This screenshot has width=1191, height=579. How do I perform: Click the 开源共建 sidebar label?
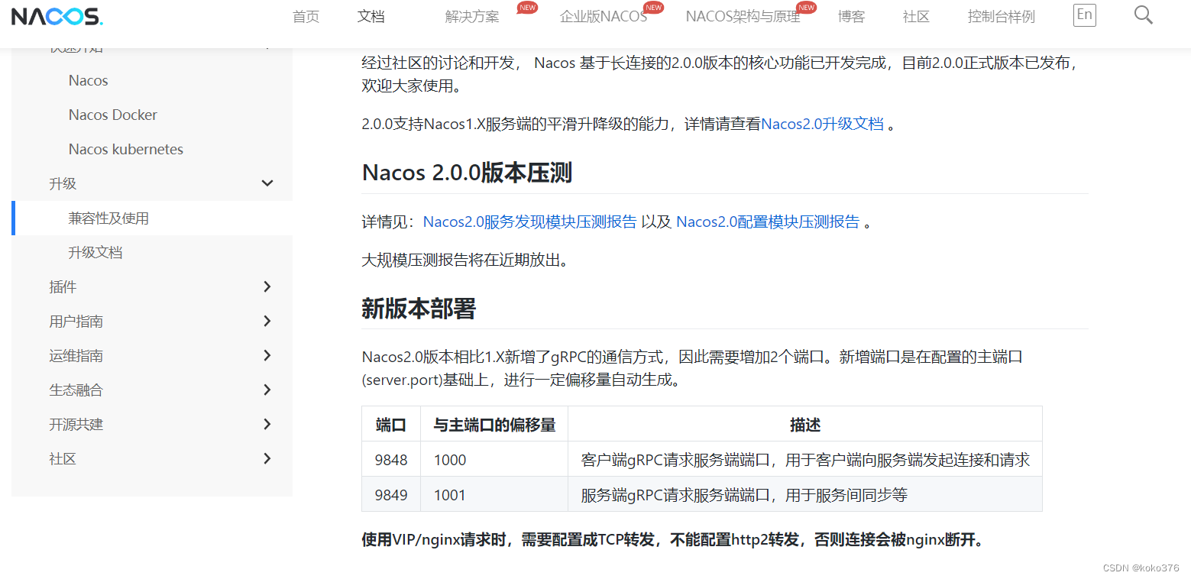coord(76,424)
